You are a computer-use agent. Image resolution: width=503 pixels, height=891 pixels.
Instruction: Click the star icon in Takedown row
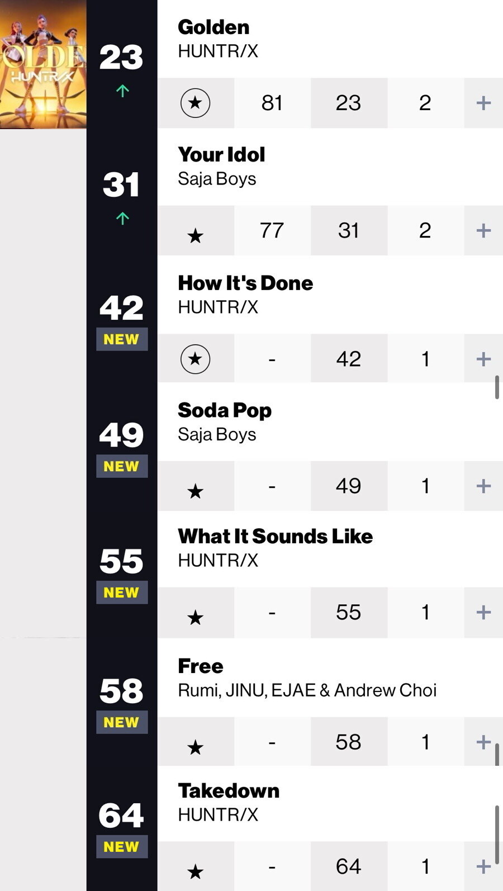point(195,871)
